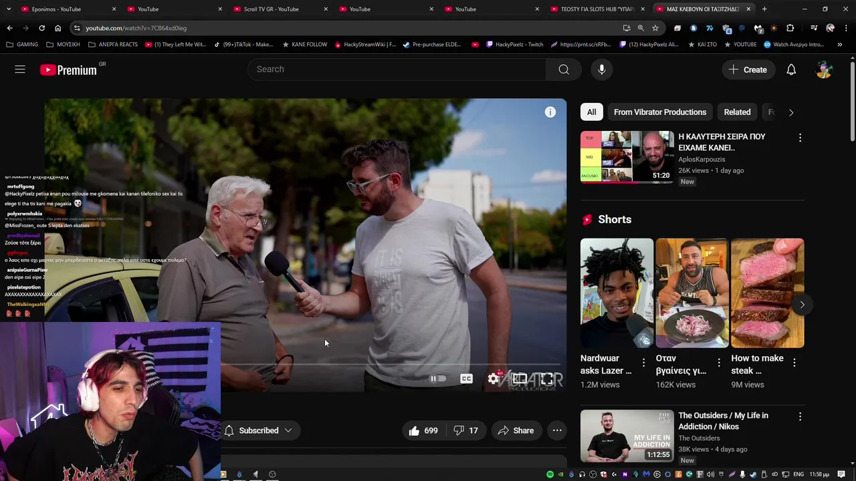Open the YouTube guide hamburger menu
This screenshot has width=856, height=481.
tap(20, 69)
